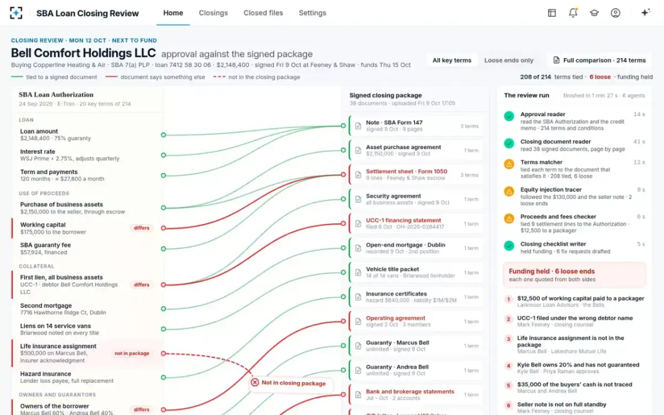This screenshot has width=664, height=415.
Task: Click the green check icon for Approval reader
Action: [x=509, y=116]
